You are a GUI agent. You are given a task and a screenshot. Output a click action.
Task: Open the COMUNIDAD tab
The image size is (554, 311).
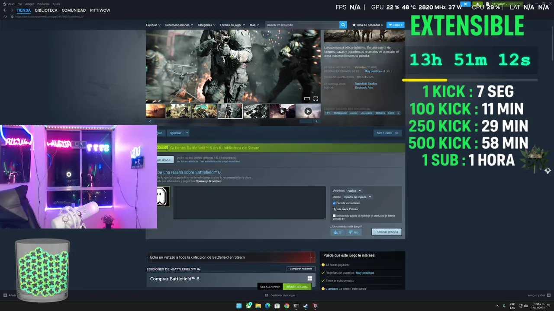tap(74, 10)
